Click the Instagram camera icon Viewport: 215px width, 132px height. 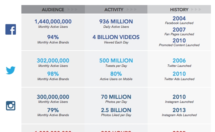pyautogui.click(x=10, y=106)
